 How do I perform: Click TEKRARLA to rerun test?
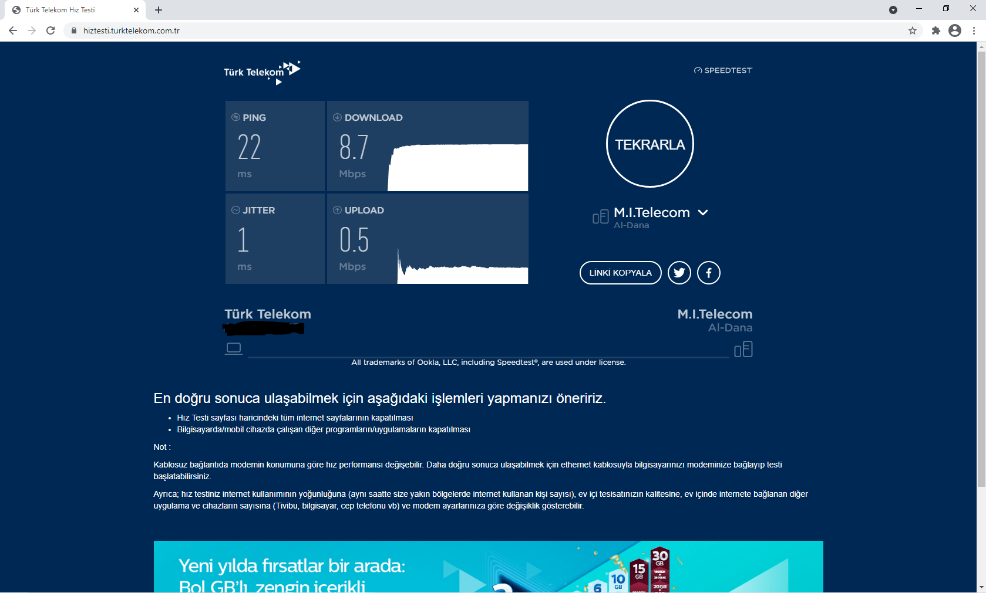coord(650,144)
